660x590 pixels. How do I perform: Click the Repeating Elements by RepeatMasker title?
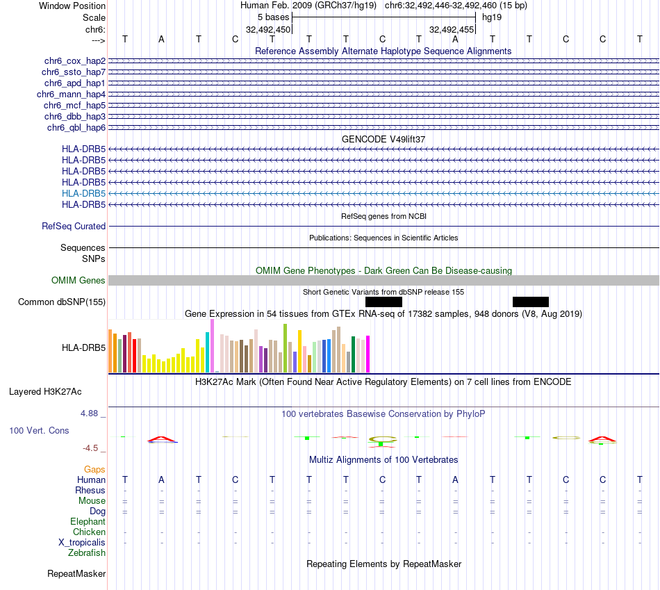pos(384,564)
